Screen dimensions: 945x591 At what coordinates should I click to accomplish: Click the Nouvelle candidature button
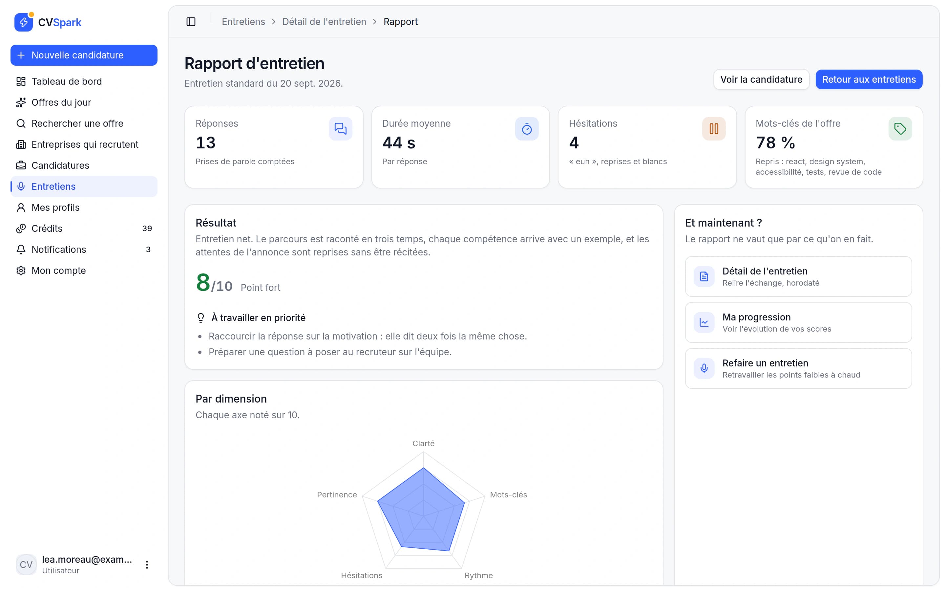pos(84,55)
